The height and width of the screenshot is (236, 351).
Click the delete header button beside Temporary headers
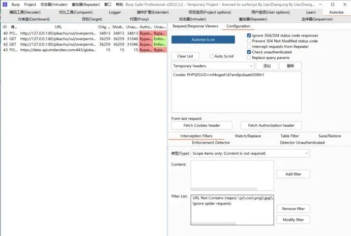pyautogui.click(x=290, y=66)
